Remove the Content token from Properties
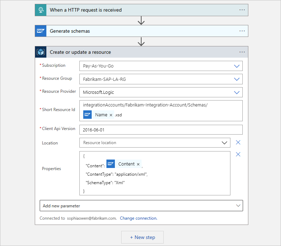Image resolution: width=281 pixels, height=246 pixels. coord(138,164)
